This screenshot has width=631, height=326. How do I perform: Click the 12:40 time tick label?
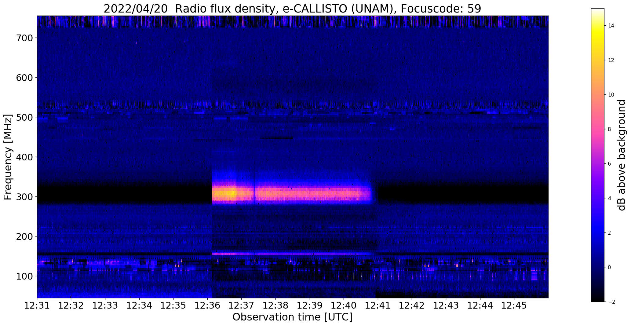(344, 306)
